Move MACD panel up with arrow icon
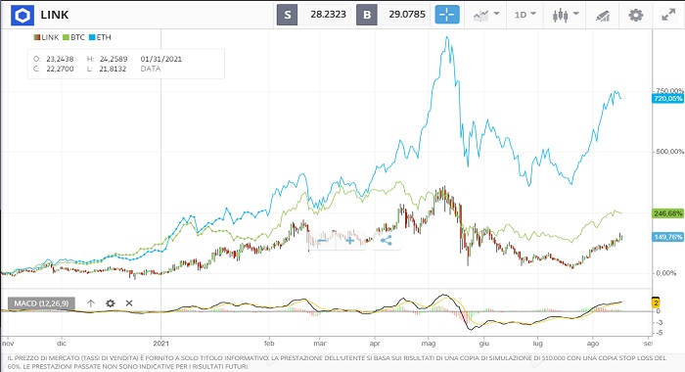The image size is (685, 372). coord(90,303)
